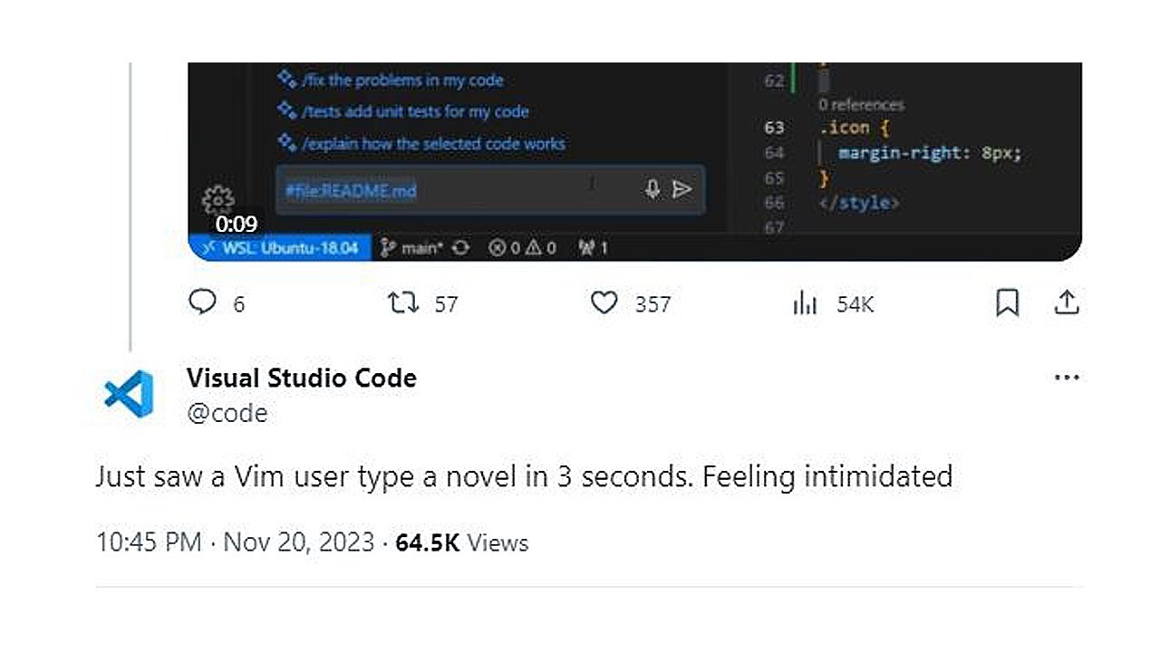This screenshot has height=652, width=1160.
Task: Open the Visual Studio Code display name
Action: tap(302, 378)
